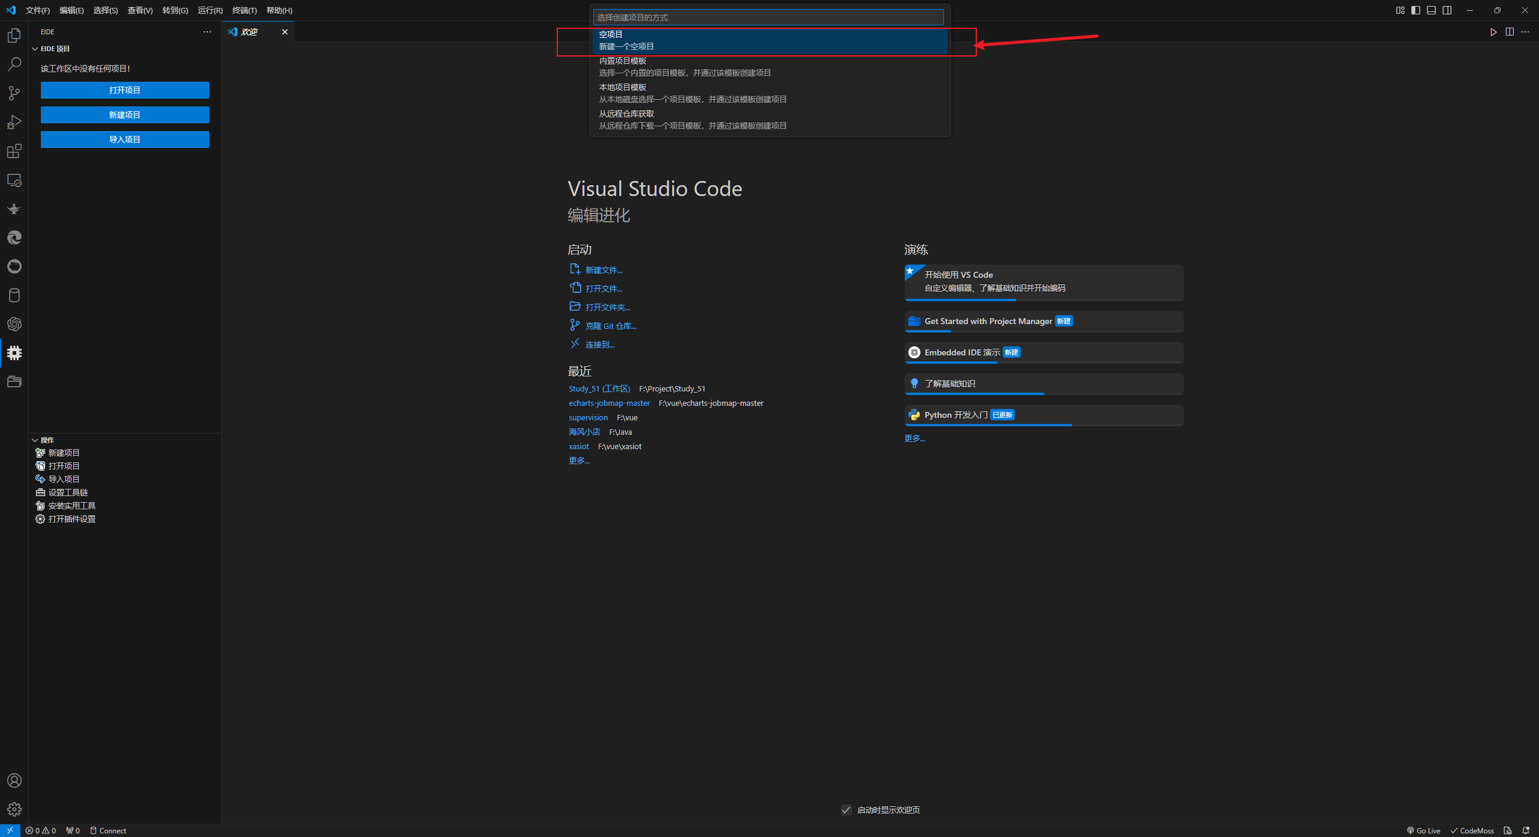Click the blue 导入项目 button
Viewport: 1539px width, 837px height.
point(125,139)
